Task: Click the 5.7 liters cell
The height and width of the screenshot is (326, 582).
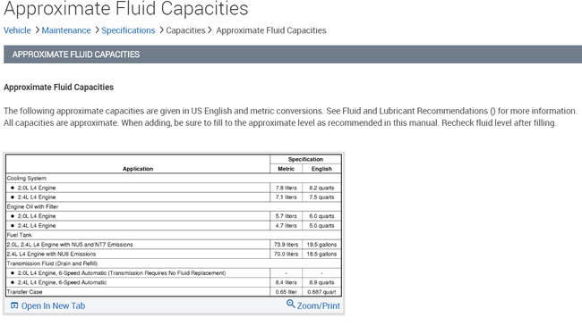Action: pyautogui.click(x=287, y=216)
